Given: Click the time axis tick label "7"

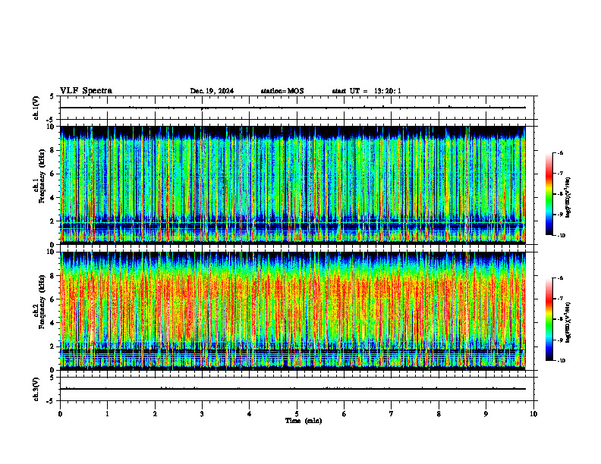Looking at the screenshot, I should coord(392,414).
